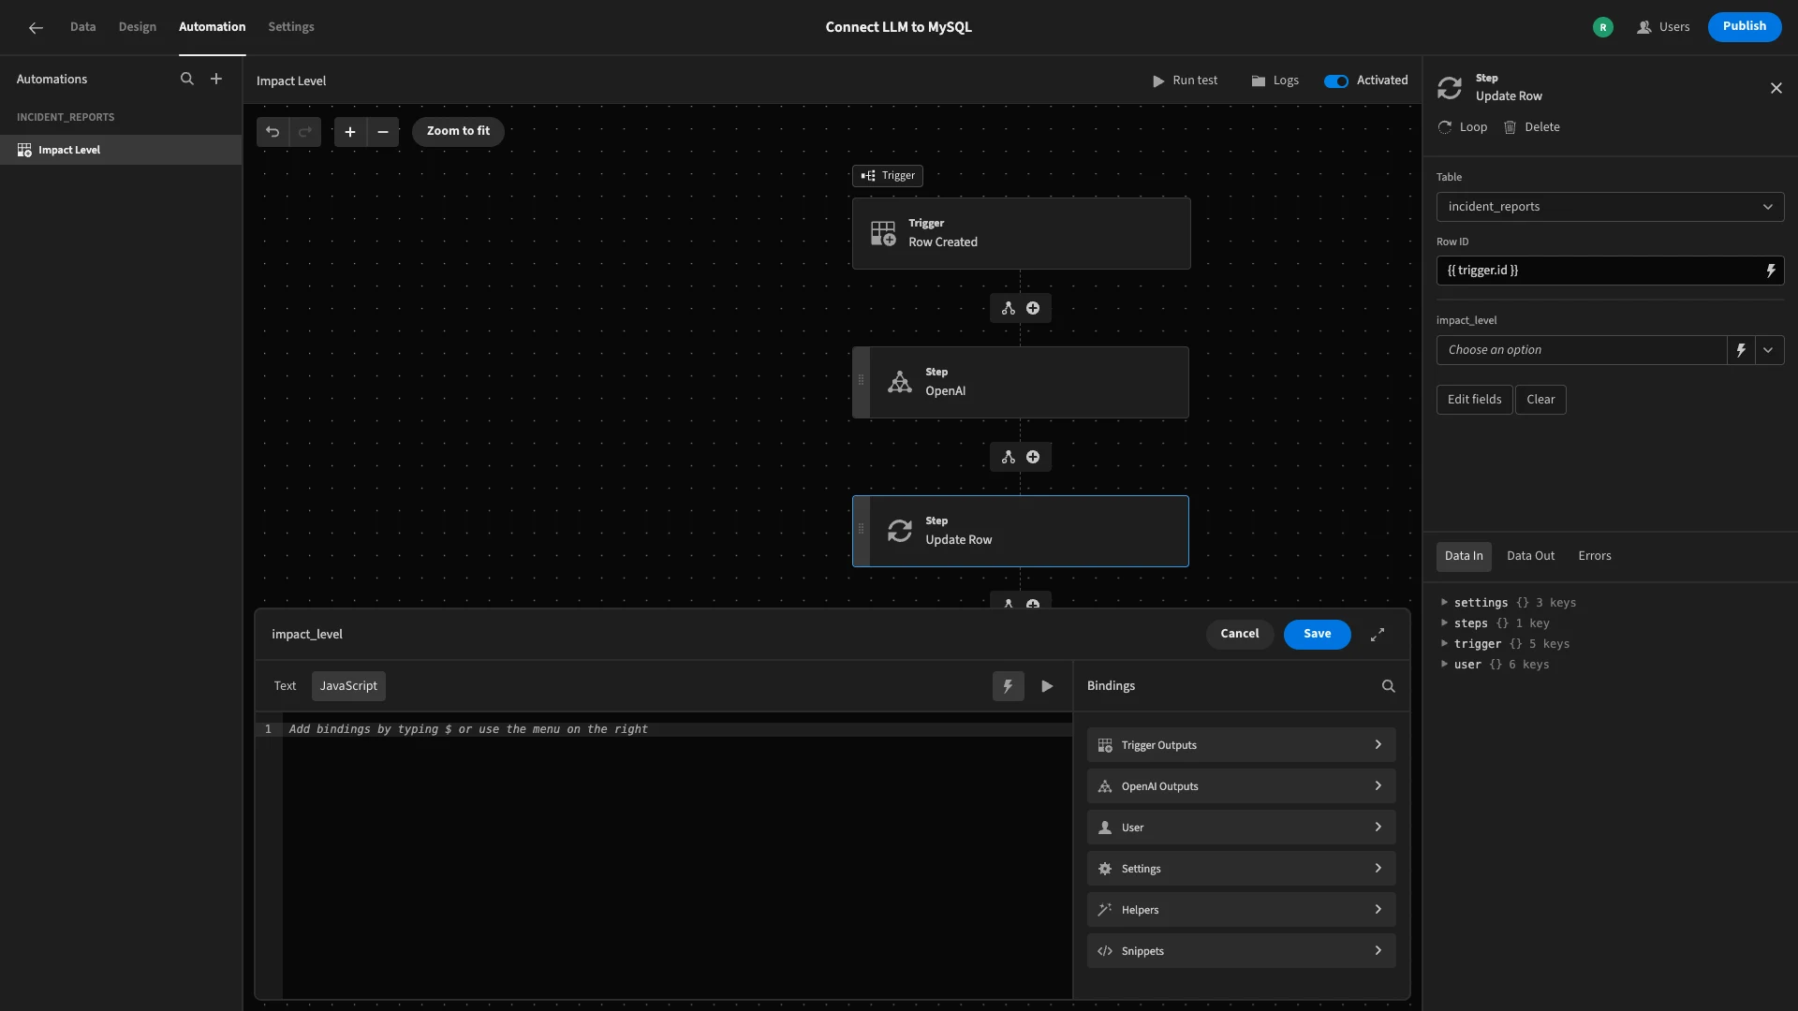The width and height of the screenshot is (1798, 1011).
Task: Expand OpenAI Outputs bindings category
Action: click(x=1241, y=786)
